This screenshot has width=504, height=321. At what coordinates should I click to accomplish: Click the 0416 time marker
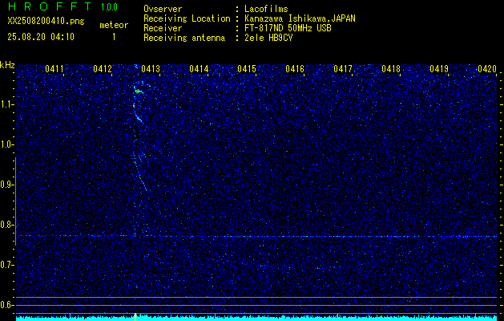tap(295, 69)
